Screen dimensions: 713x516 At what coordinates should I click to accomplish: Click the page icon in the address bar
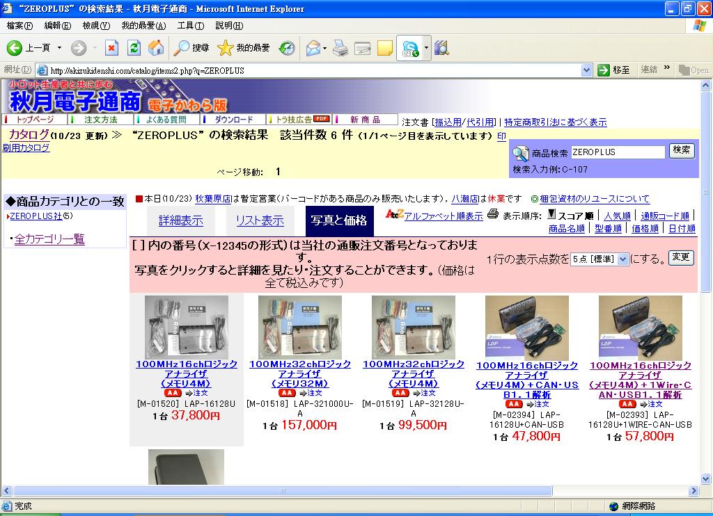click(42, 70)
